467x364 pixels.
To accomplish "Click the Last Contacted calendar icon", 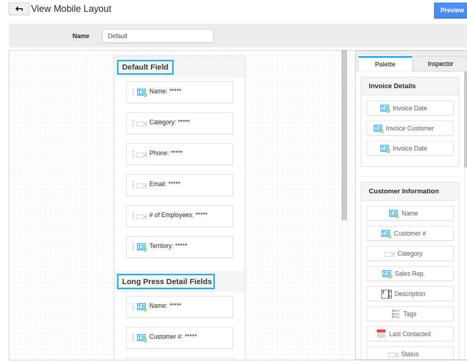I will 381,334.
